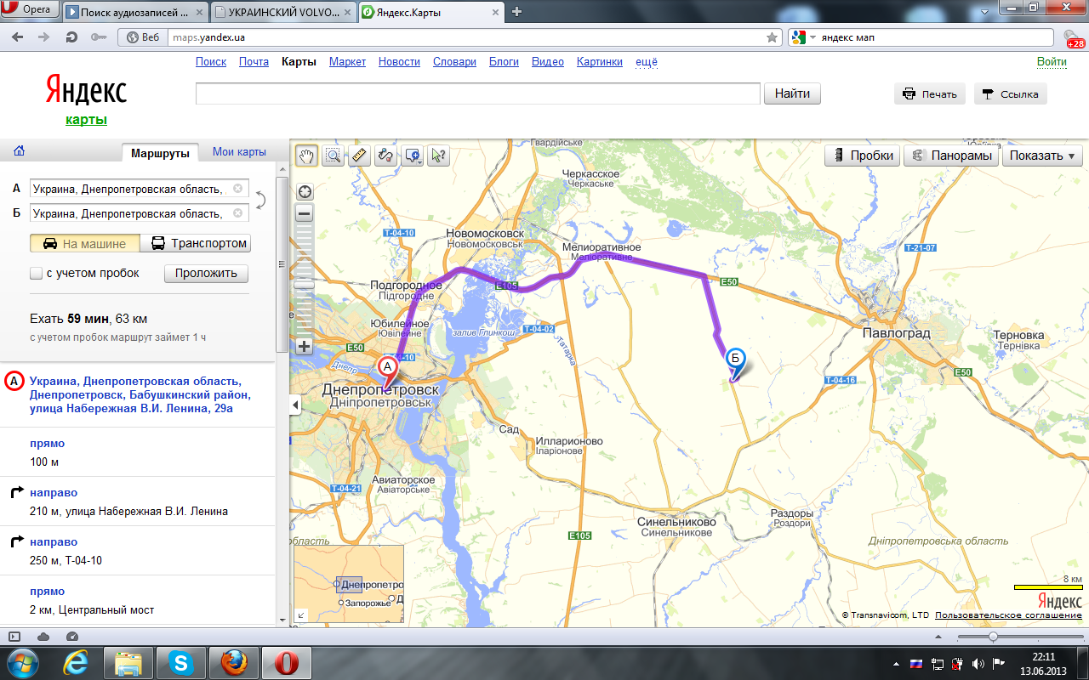Screen dimensions: 1089x680
Task: Click the Печать print button
Action: point(929,94)
